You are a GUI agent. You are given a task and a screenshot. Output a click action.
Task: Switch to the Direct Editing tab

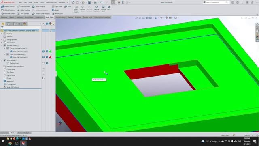coord(60,17)
